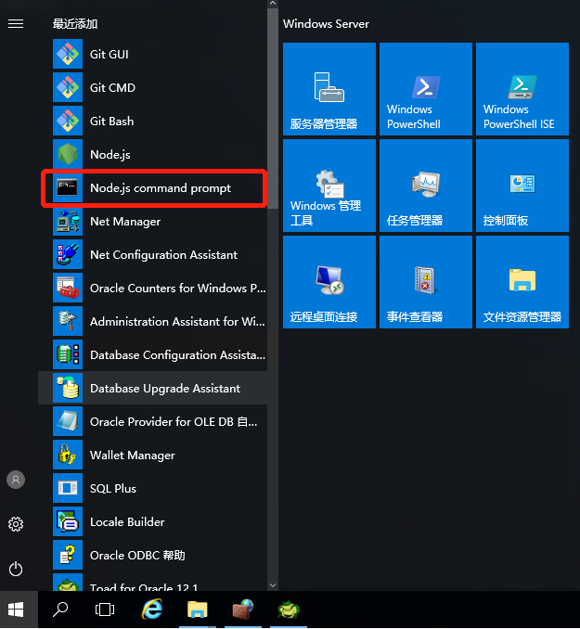Select Net Configuration Assistant entry
The width and height of the screenshot is (580, 629).
[x=163, y=254]
